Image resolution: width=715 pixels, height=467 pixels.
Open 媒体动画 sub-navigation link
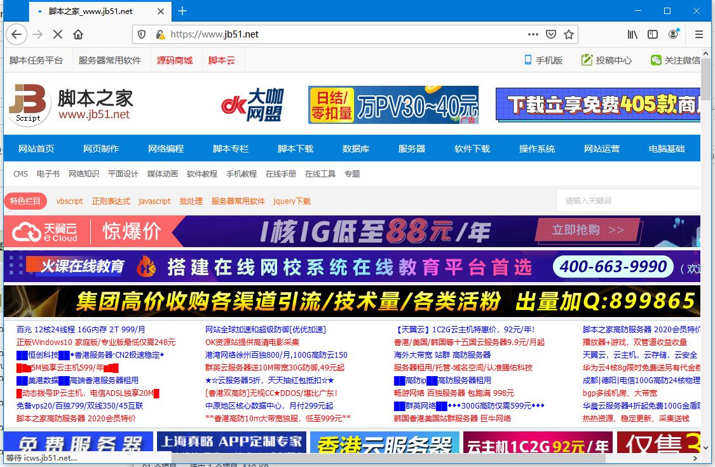pyautogui.click(x=162, y=173)
